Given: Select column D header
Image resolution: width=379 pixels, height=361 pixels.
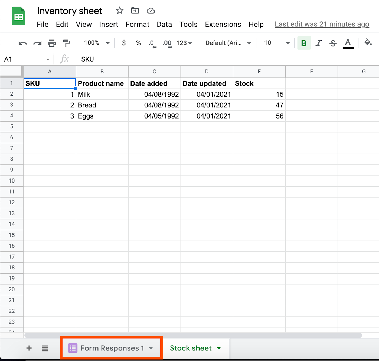Looking at the screenshot, I should pyautogui.click(x=207, y=72).
